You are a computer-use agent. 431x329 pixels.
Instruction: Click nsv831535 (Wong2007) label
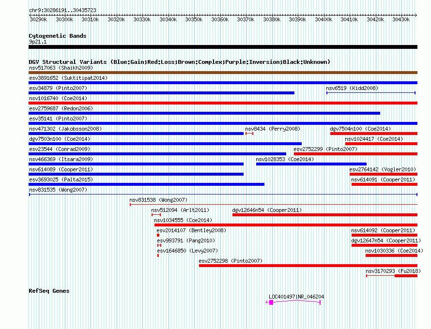coord(58,190)
